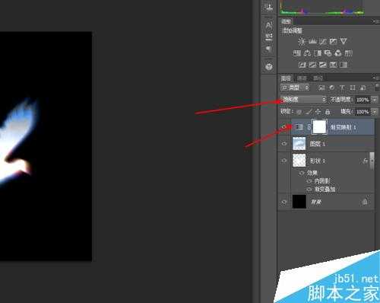Viewport: 380px width, 303px height.
Task: Add a Color Lookup adjustment
Action: 348,53
